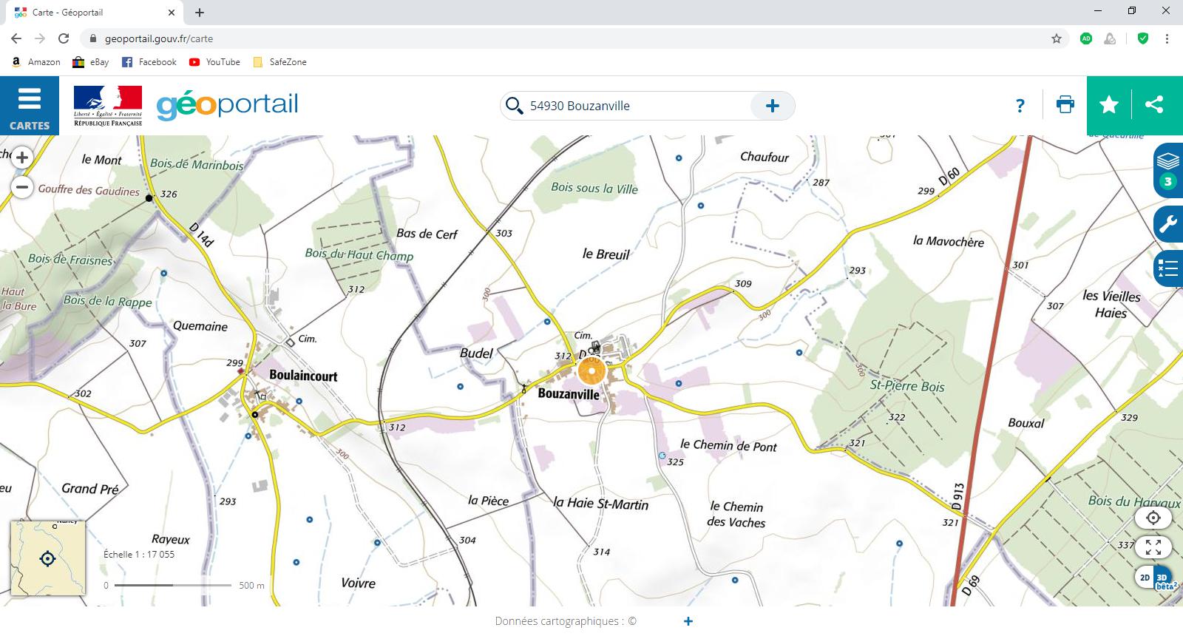The image size is (1183, 636).
Task: Close the Carte - Géoportail tab
Action: (171, 13)
